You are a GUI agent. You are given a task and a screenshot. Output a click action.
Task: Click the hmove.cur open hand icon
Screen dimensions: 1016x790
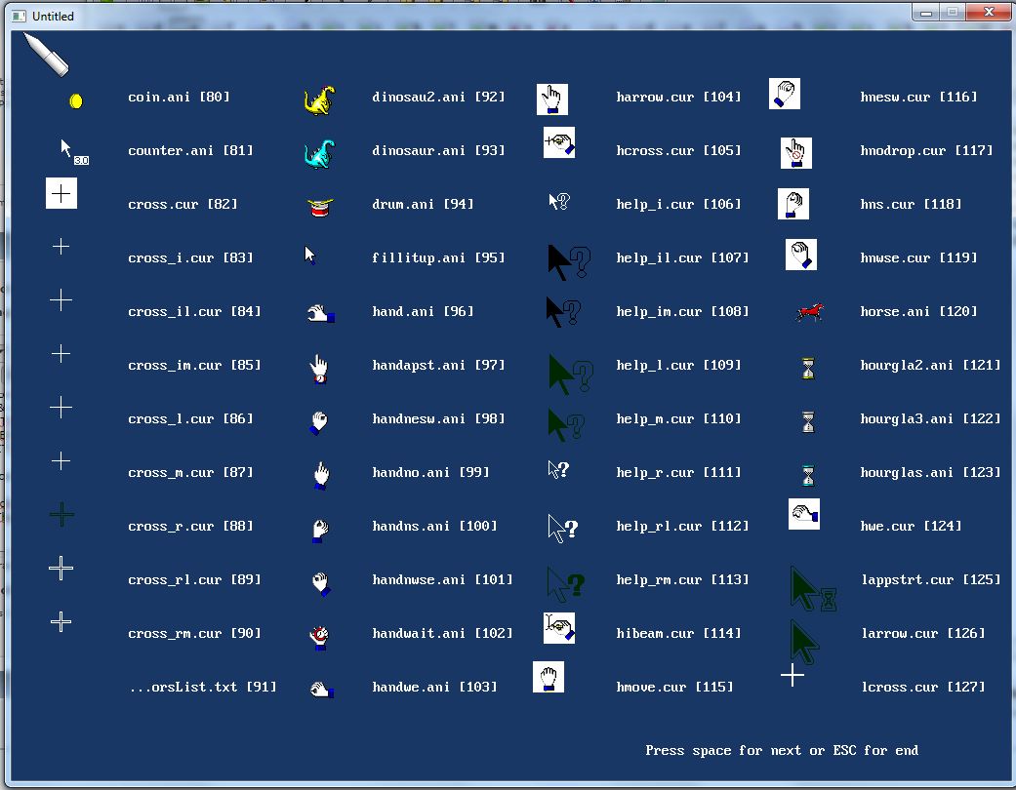point(549,677)
